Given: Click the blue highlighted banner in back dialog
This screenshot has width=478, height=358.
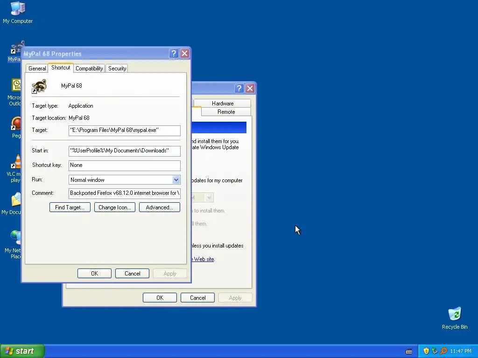Looking at the screenshot, I should pos(219,128).
